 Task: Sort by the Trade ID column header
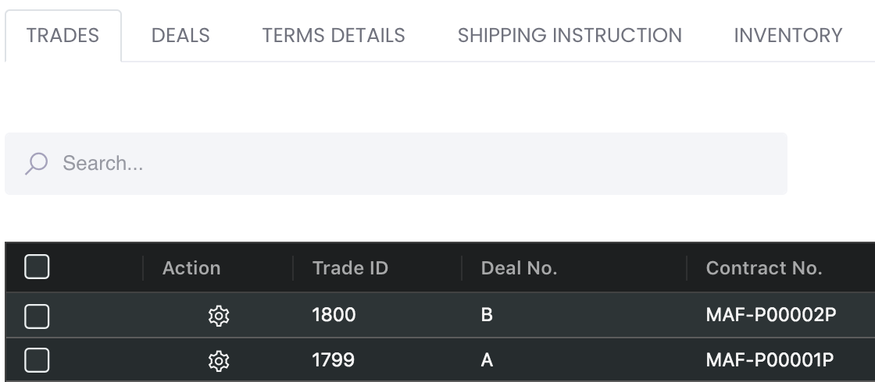click(350, 268)
